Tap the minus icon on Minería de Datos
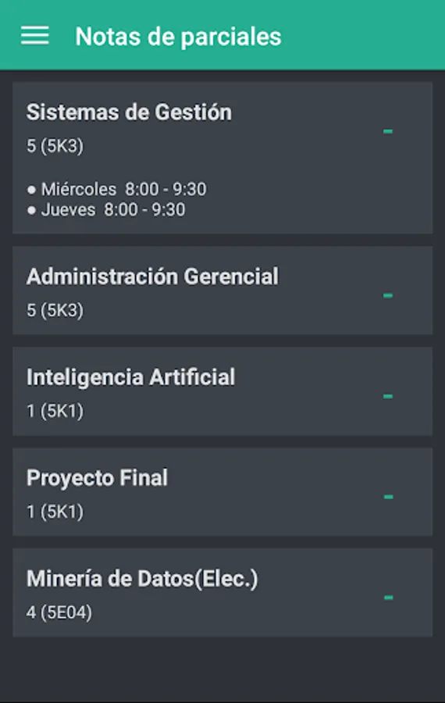Image resolution: width=445 pixels, height=703 pixels. (388, 598)
